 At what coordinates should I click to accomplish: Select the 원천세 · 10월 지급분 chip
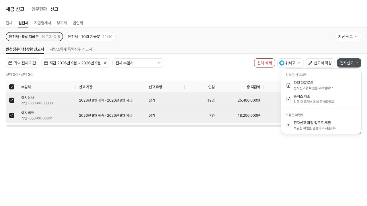tap(90, 37)
